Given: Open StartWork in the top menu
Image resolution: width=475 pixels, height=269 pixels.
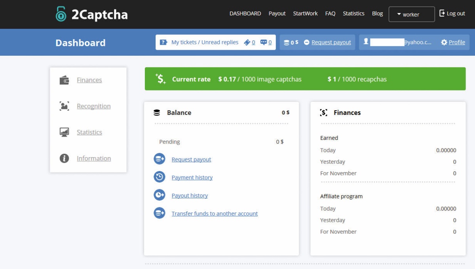Looking at the screenshot, I should (x=305, y=13).
